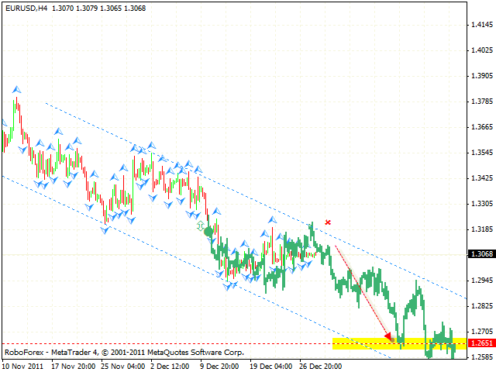This screenshot has height=372, width=496.
Task: Click the 26 Dec 20:00 time label
Action: tap(322, 364)
